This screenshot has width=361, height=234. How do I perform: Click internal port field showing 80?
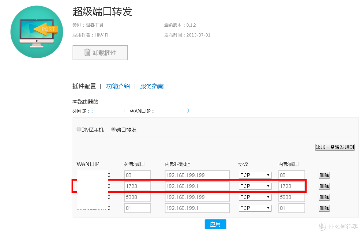(291, 175)
